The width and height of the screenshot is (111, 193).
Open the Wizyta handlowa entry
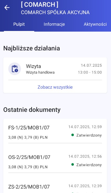point(55,69)
